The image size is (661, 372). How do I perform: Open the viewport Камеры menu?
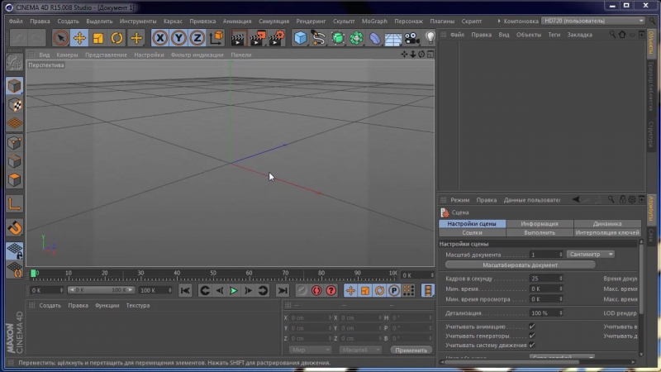(x=67, y=55)
